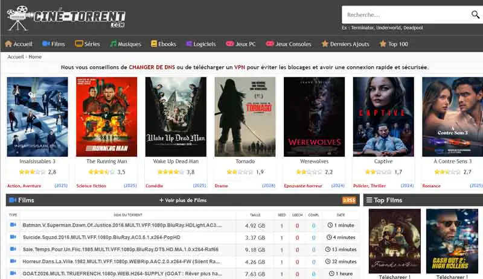Open the Séries menu item

(88, 44)
